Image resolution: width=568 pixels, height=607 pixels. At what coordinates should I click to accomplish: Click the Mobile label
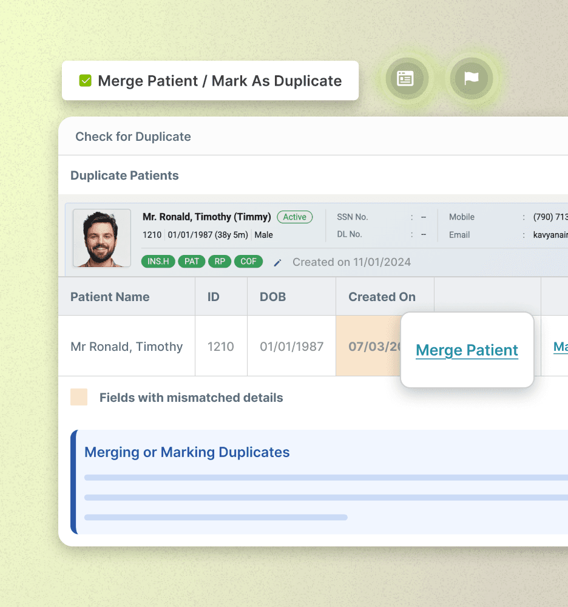coord(462,217)
